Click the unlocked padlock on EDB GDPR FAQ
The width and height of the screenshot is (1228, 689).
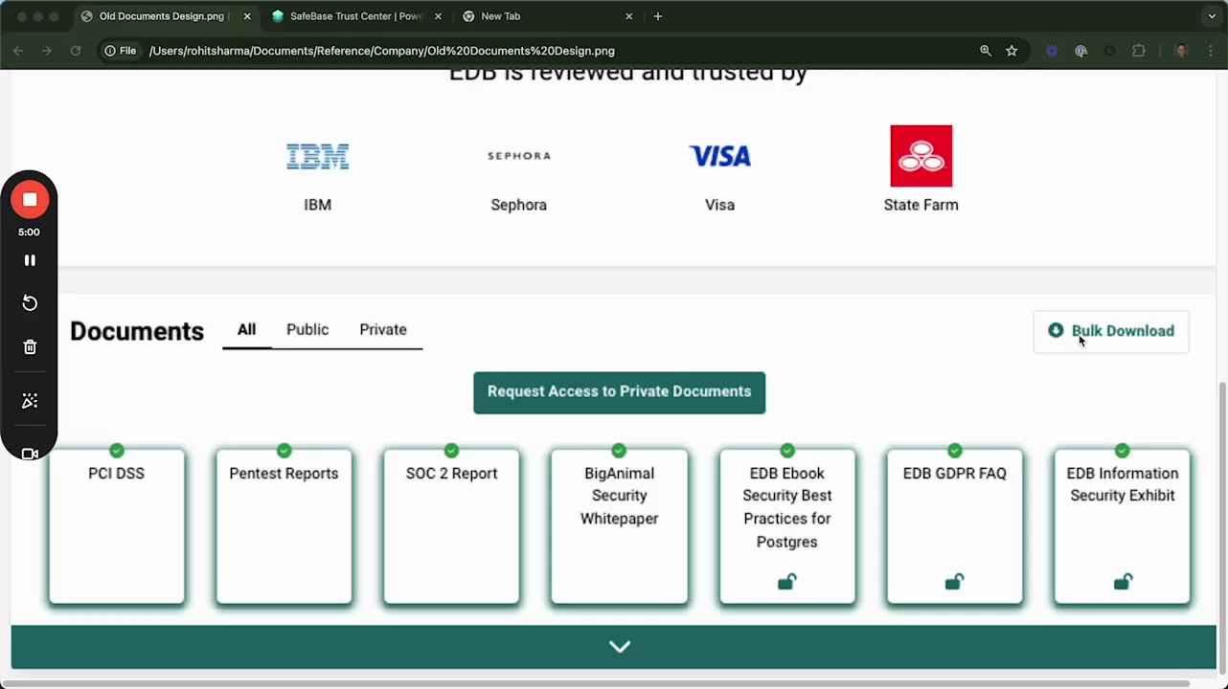click(x=954, y=582)
